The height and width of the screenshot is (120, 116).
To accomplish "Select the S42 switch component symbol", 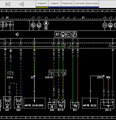I will 18,104.
